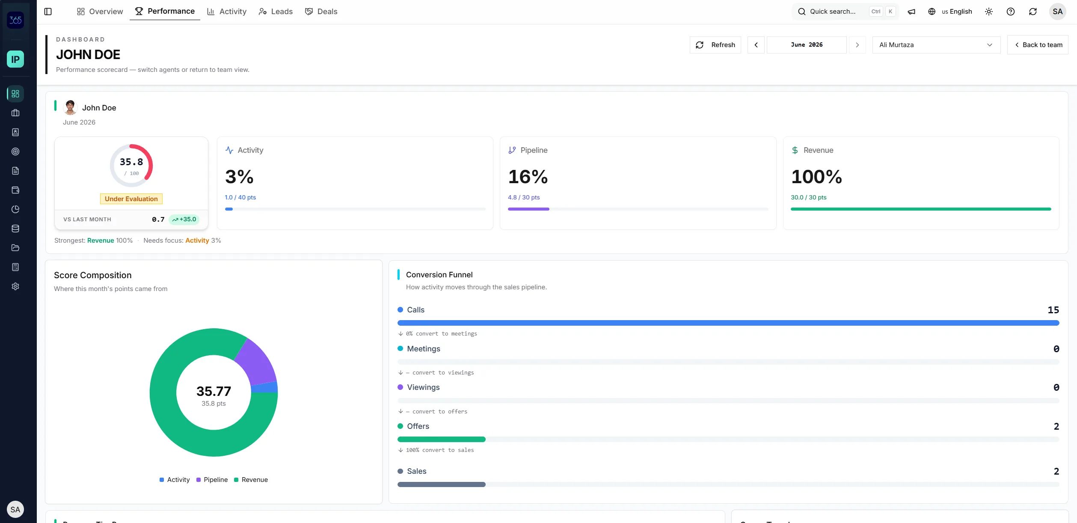Screen dimensions: 1077x523
Task: Click '100% convert to sales' text
Action: 440,450
